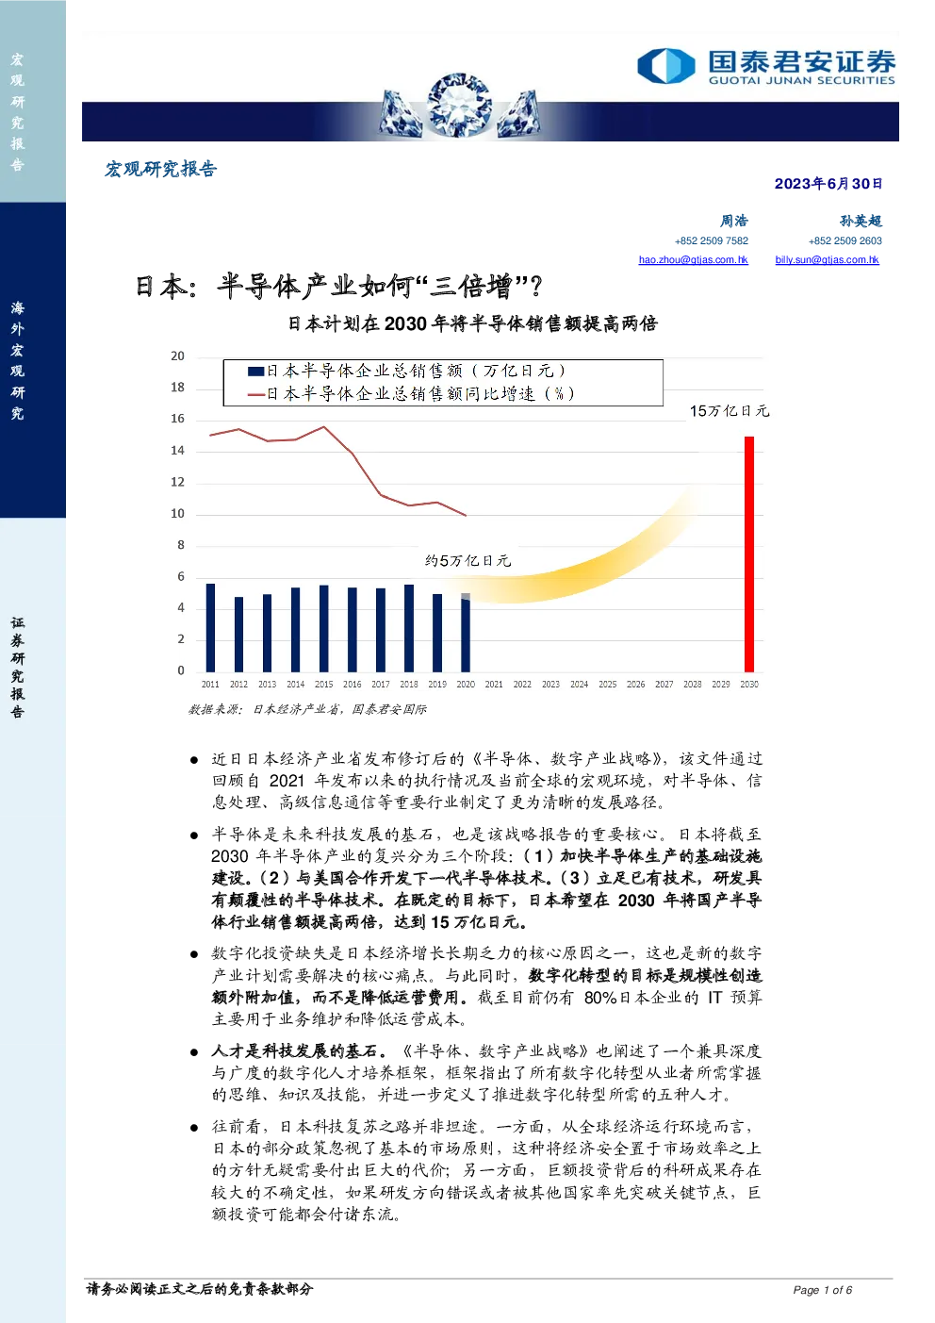Click the red line legend marker

click(255, 394)
